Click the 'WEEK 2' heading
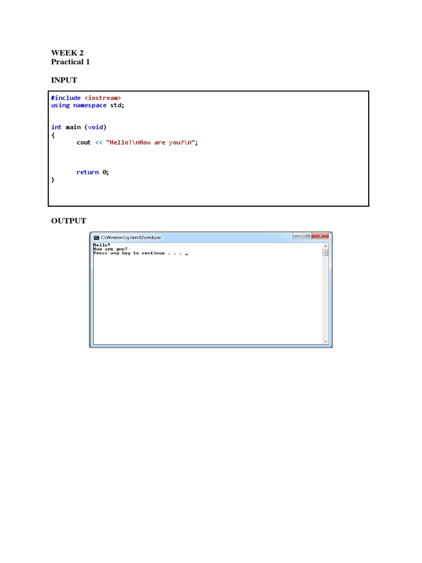422x563 pixels. pos(67,53)
